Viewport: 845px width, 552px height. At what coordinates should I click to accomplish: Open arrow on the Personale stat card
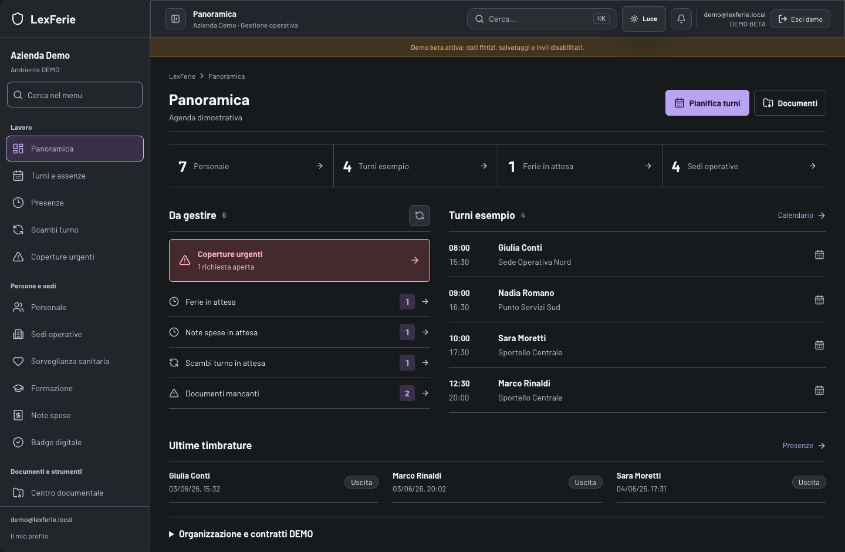(x=319, y=166)
